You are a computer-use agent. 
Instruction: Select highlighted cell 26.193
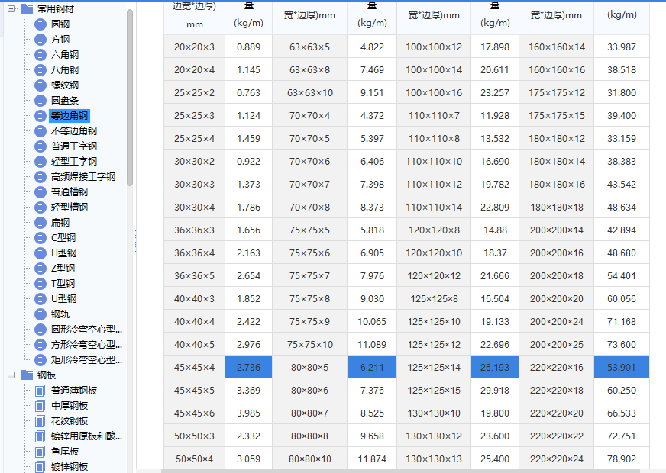point(495,367)
